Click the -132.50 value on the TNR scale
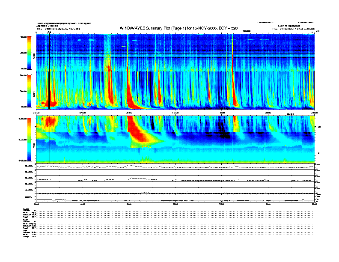Screen dimensions: 339x262 [22, 140]
